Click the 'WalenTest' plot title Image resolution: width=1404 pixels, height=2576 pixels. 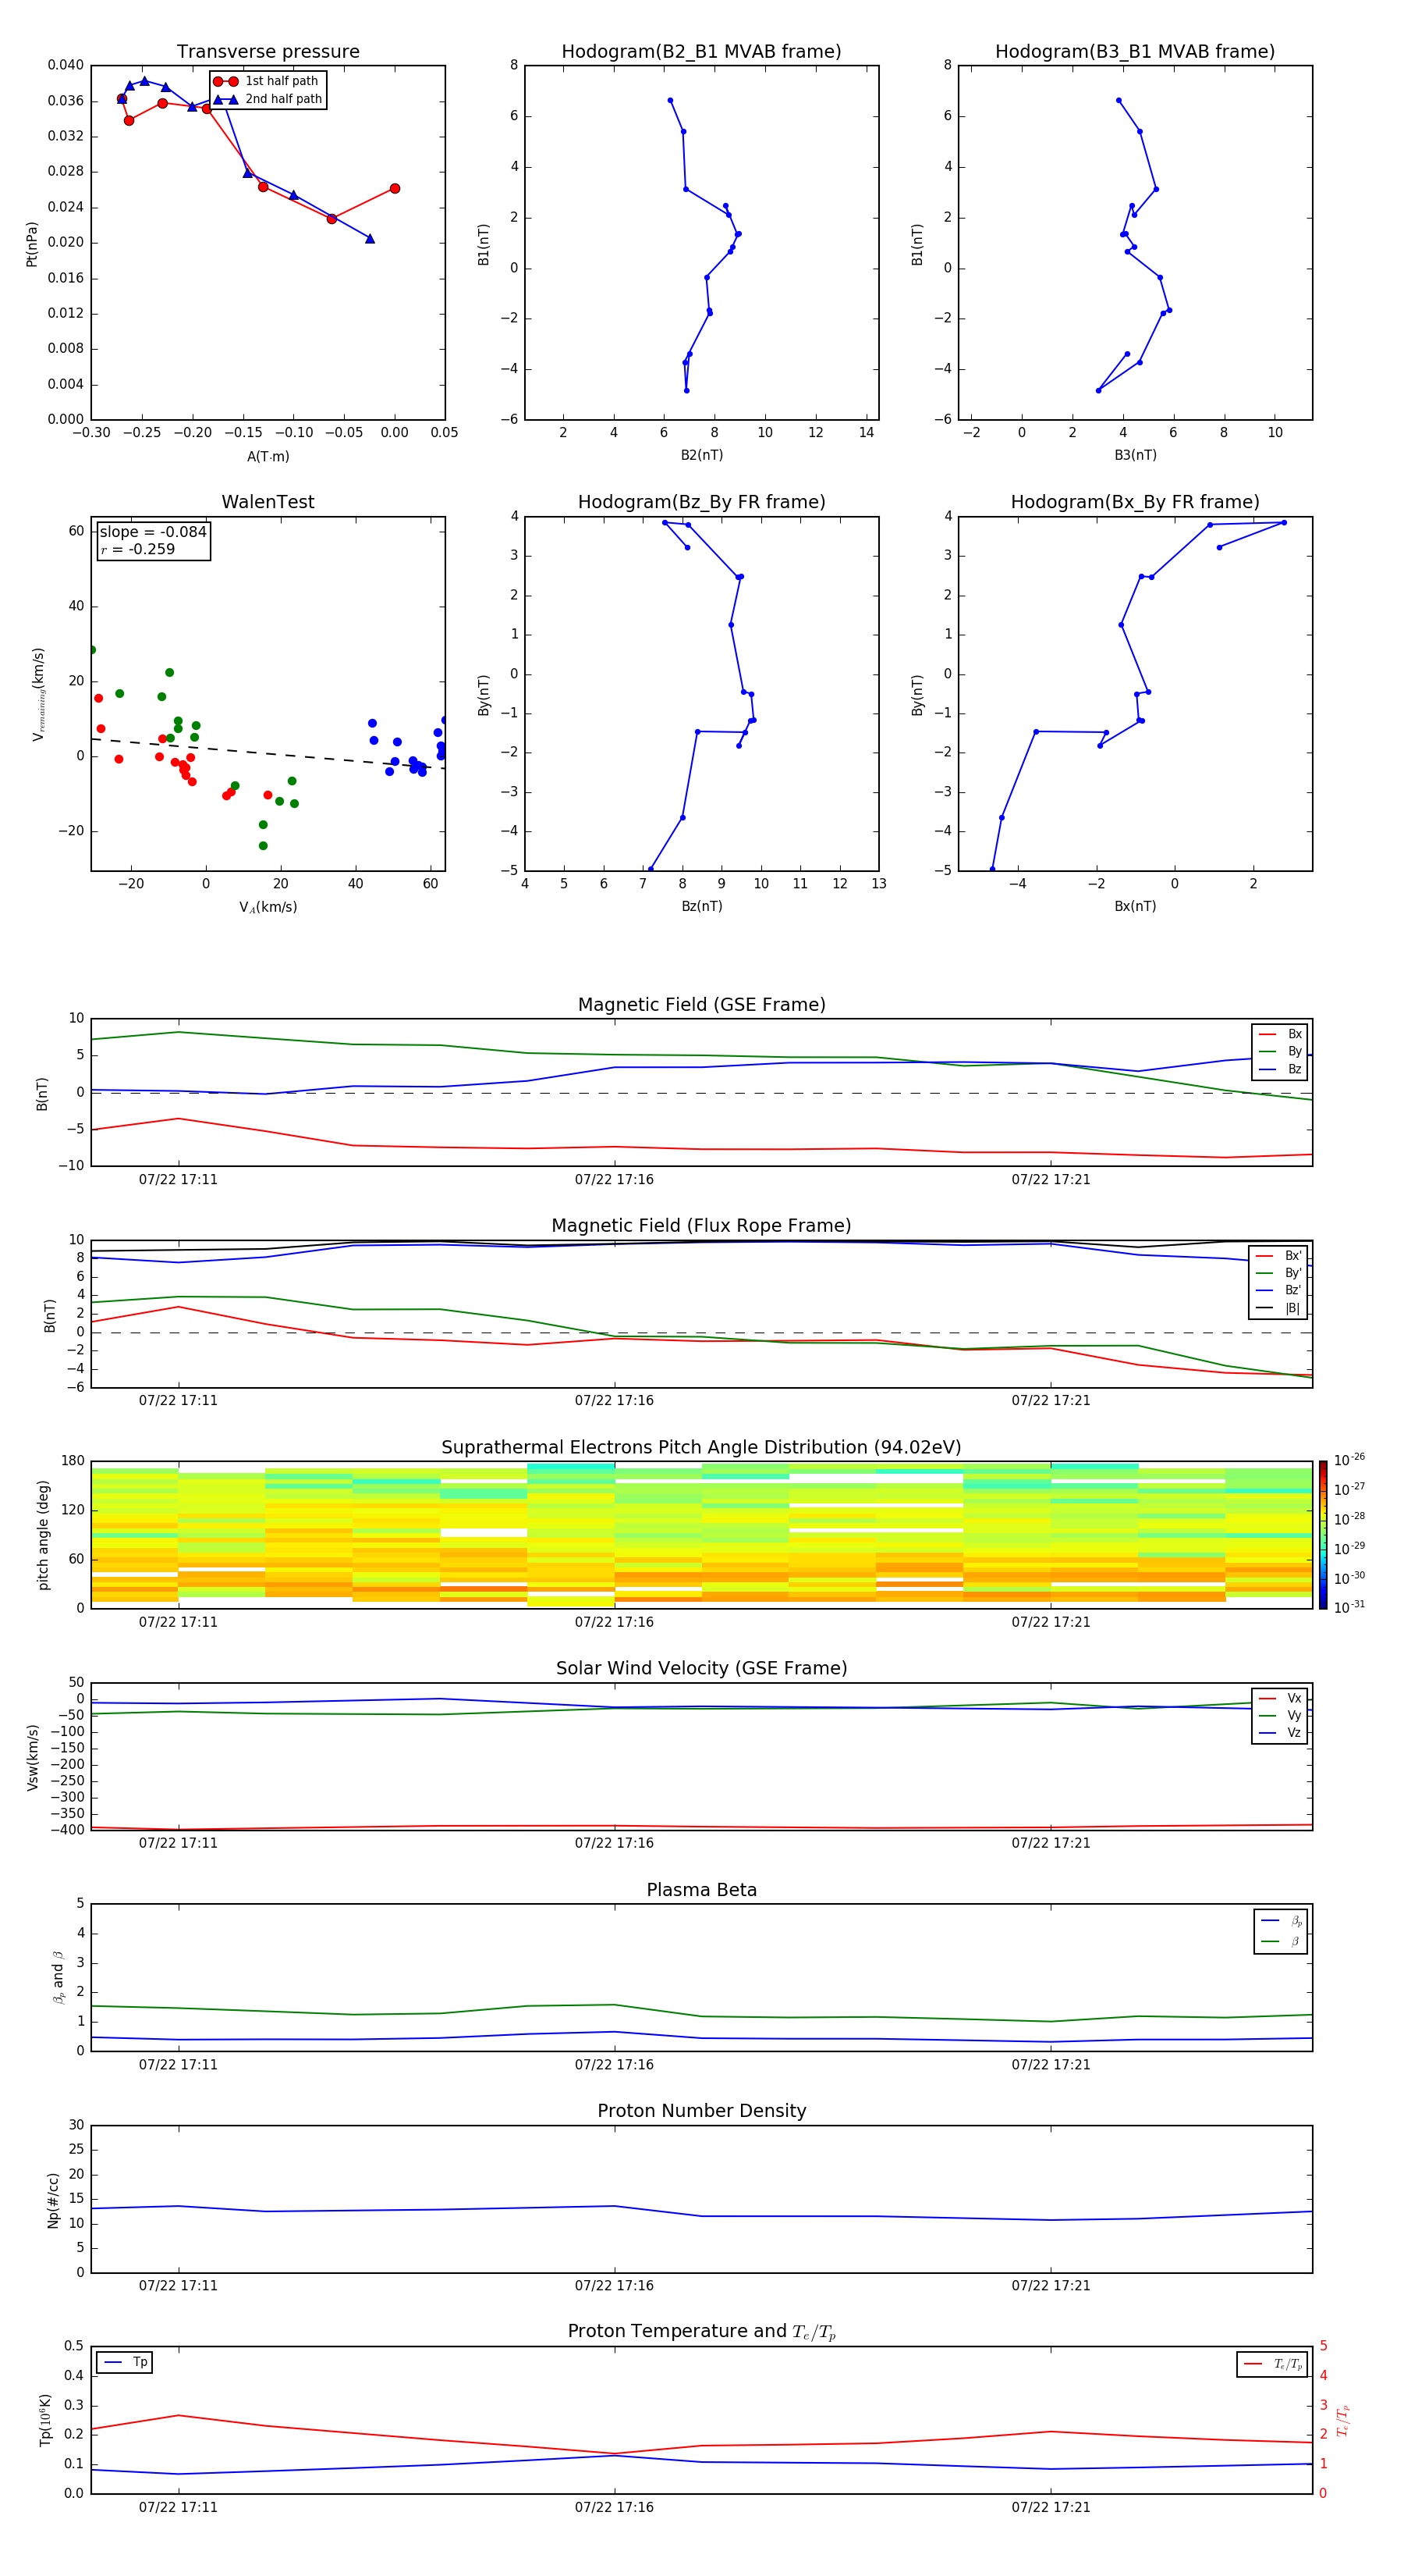coord(268,502)
